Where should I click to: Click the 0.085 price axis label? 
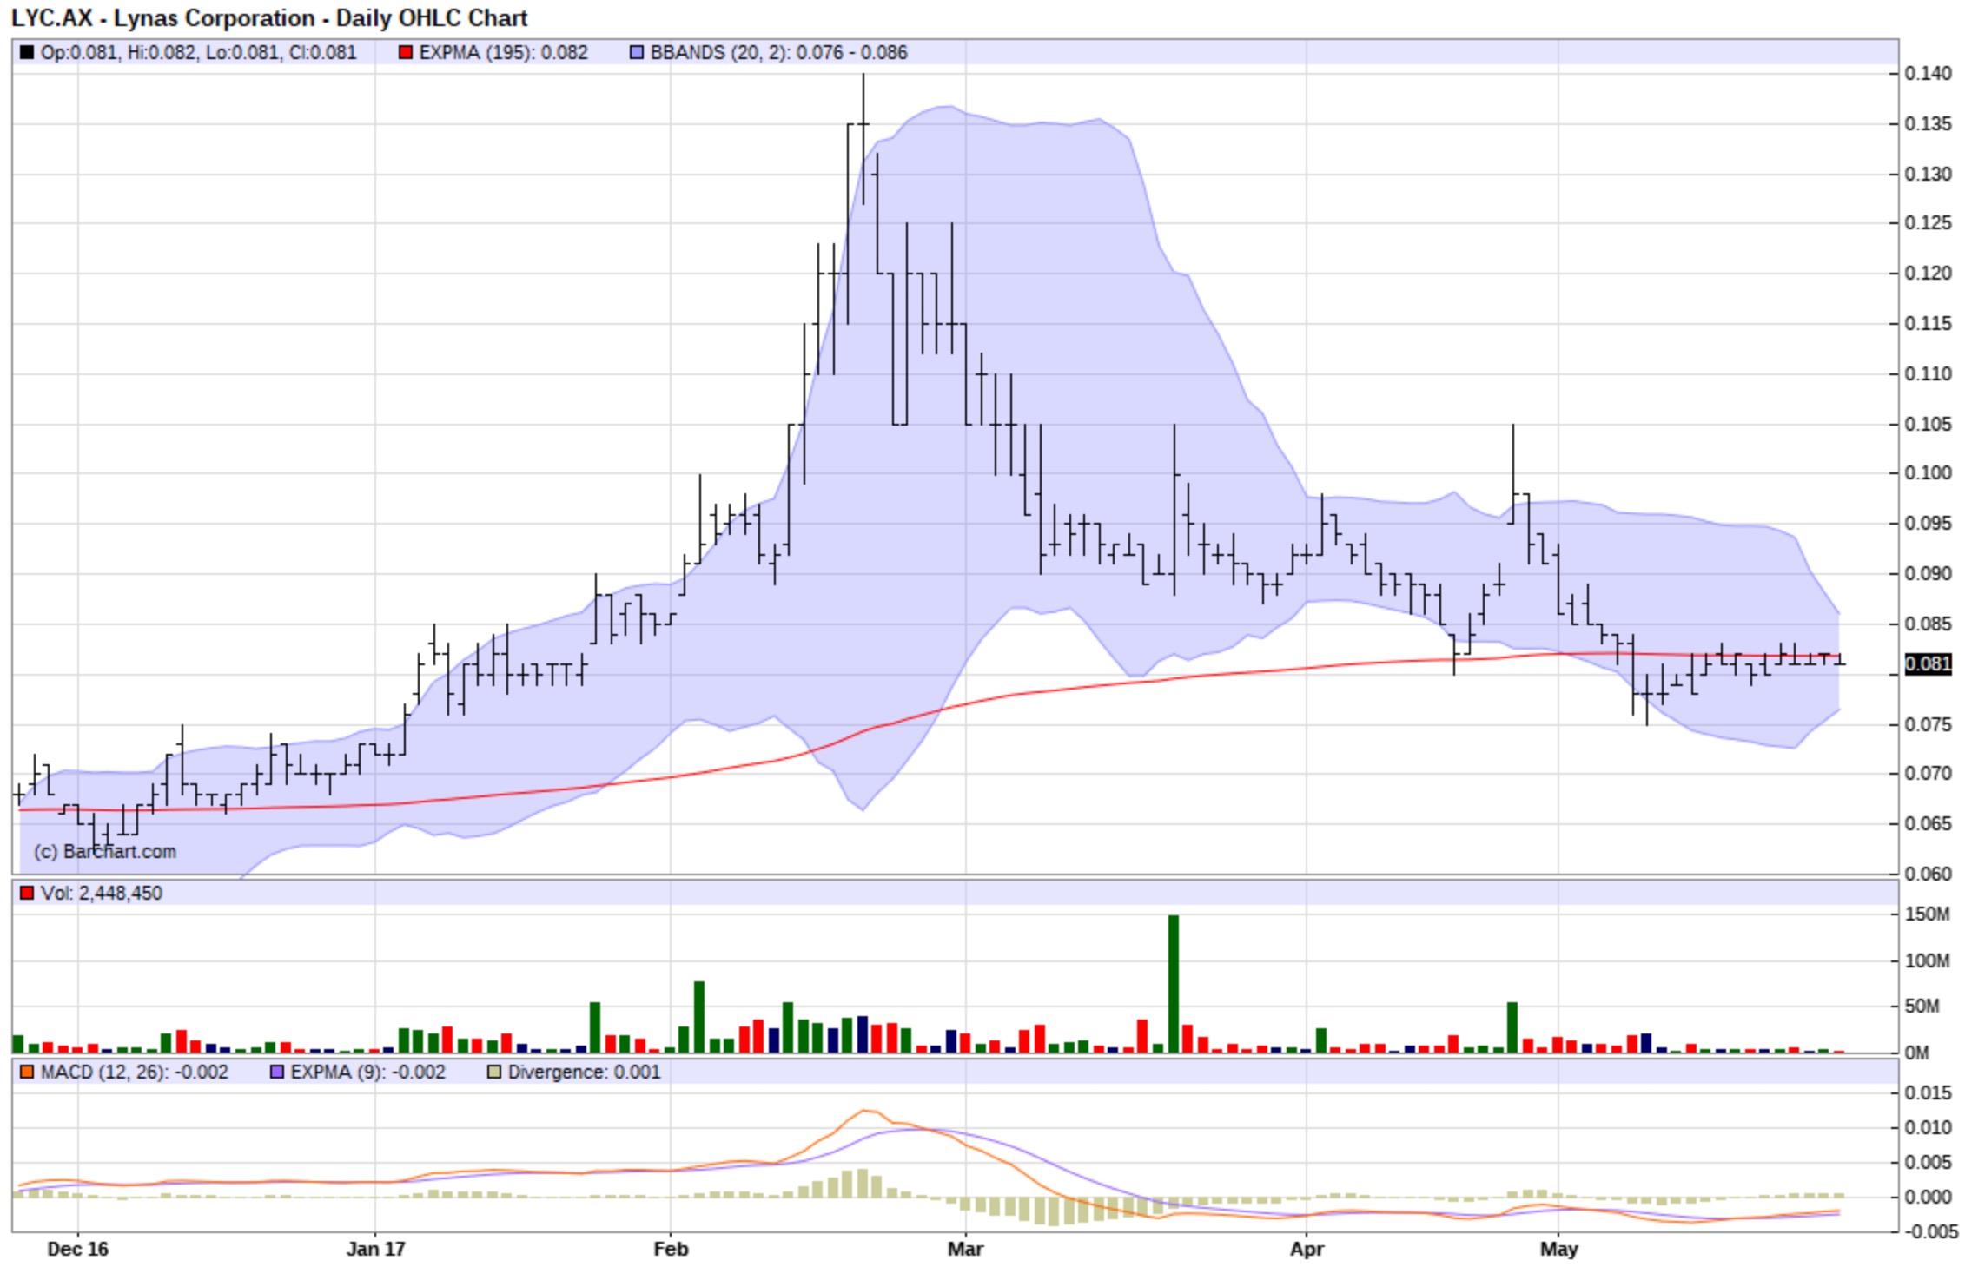click(x=1929, y=624)
